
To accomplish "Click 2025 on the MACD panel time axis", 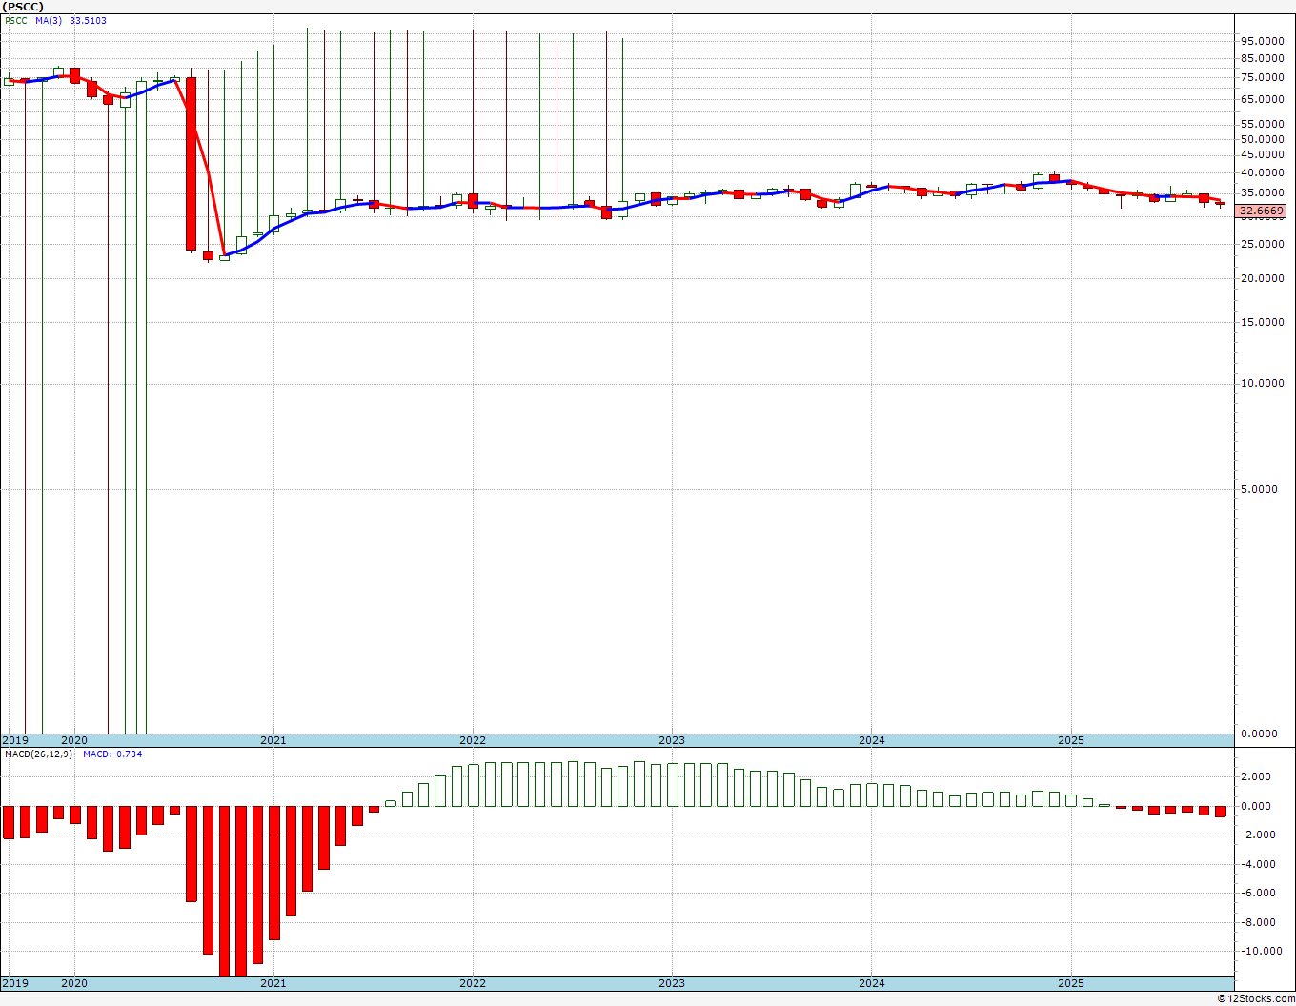I will [1071, 983].
